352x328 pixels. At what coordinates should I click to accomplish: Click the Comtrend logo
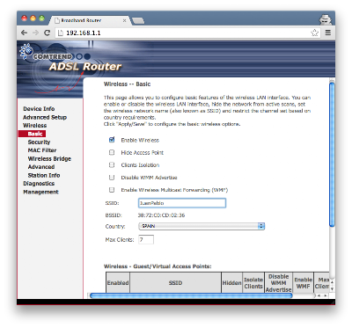[x=47, y=55]
